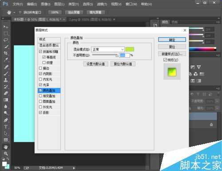This screenshot has height=171, width=222.
Task: Open the fill 填充 dropdown arrow in Layers panel
Action: (x=217, y=108)
